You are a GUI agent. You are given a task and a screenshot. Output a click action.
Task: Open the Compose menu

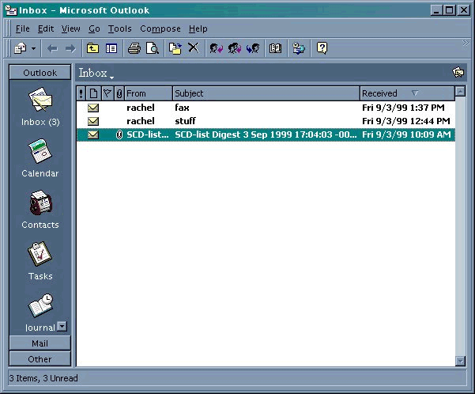[160, 28]
